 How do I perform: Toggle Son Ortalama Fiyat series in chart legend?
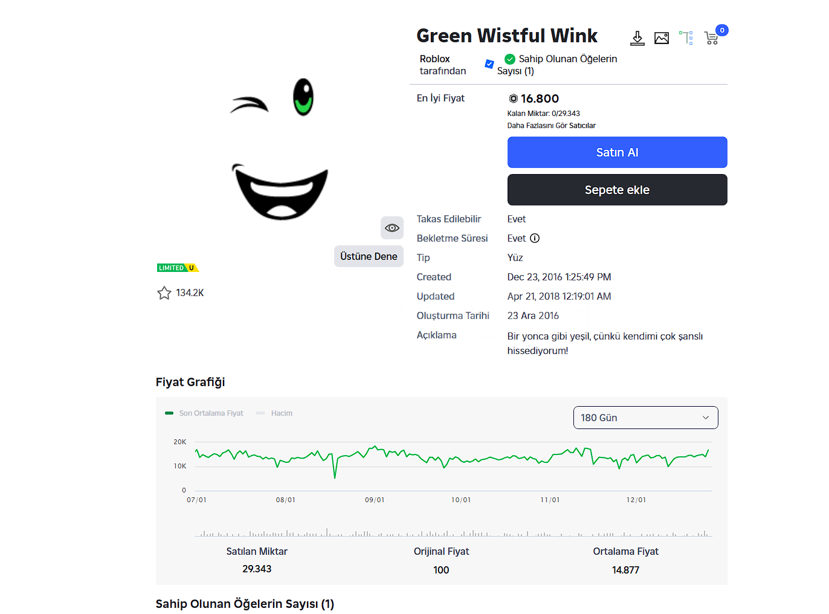[x=204, y=413]
